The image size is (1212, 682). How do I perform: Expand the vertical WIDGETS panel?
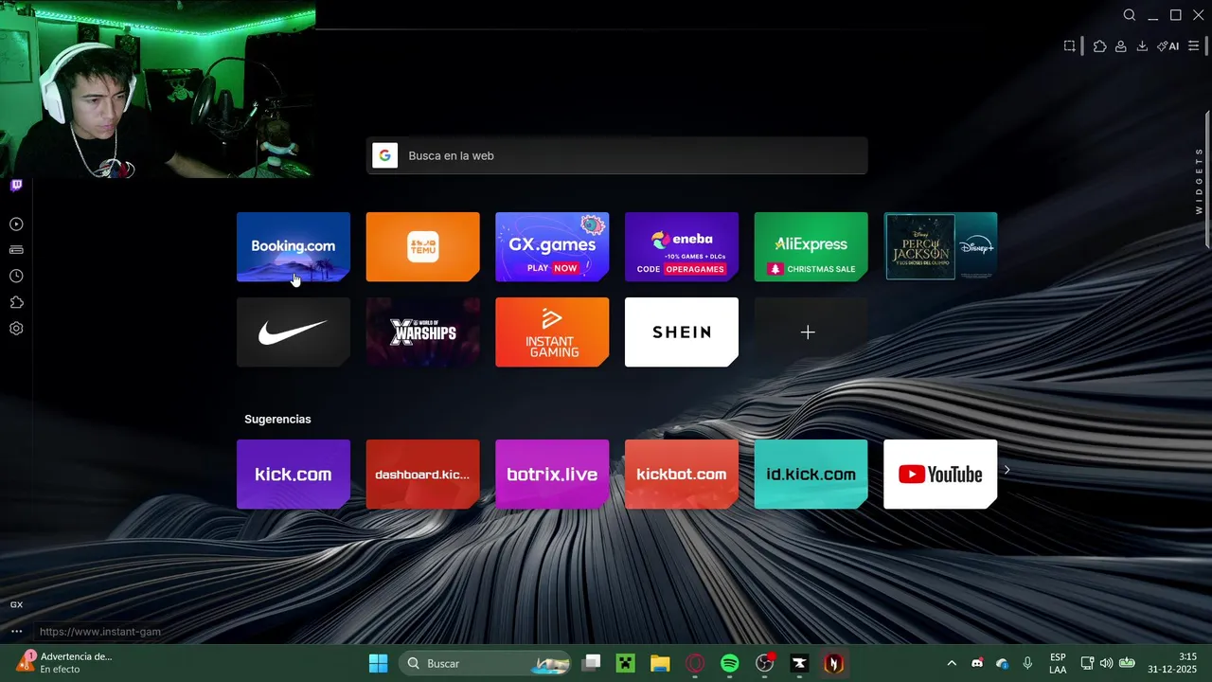[x=1199, y=181]
